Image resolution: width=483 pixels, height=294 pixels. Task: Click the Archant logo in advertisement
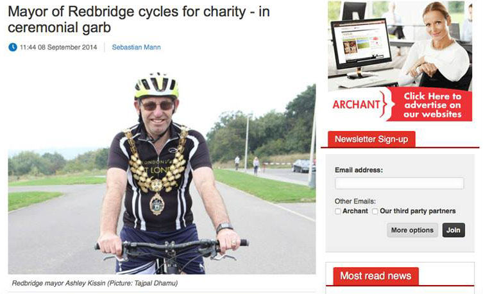tap(357, 105)
